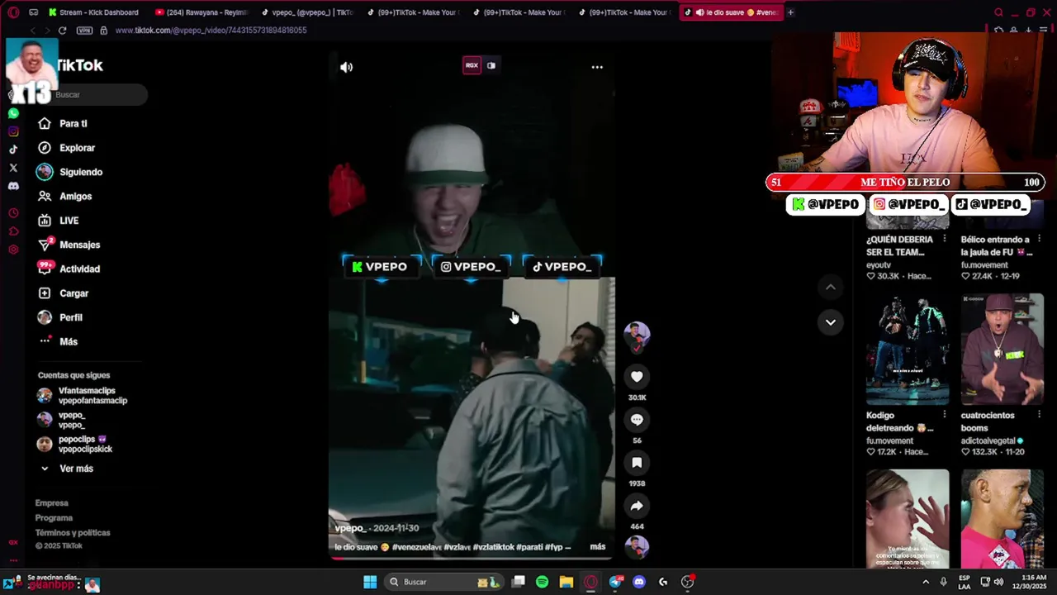Screen dimensions: 1057x595
Task: Mute the TikTok video volume
Action: [347, 68]
